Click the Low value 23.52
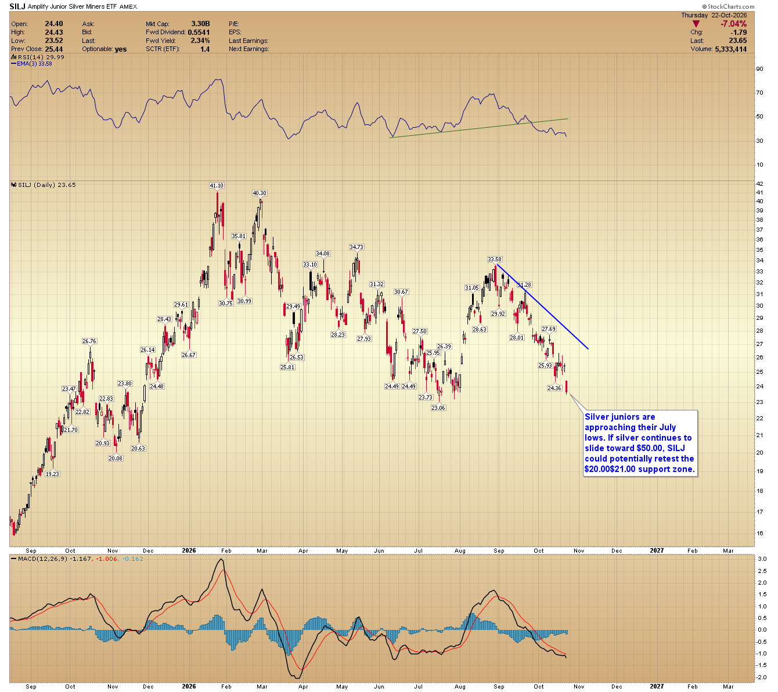 tap(54, 41)
